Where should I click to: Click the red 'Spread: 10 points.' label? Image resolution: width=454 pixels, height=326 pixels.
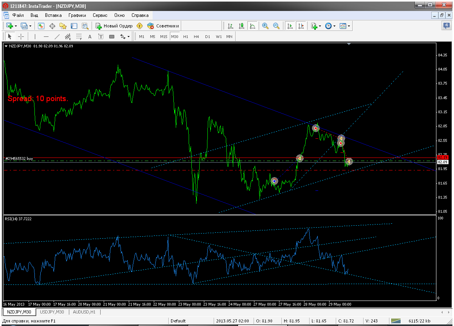point(38,98)
